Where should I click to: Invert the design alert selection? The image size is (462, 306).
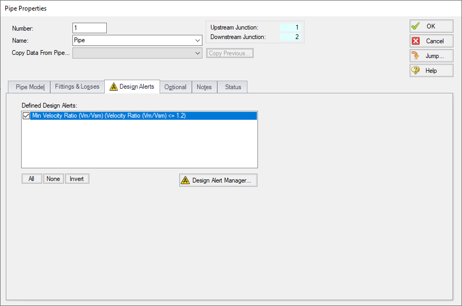pos(77,179)
